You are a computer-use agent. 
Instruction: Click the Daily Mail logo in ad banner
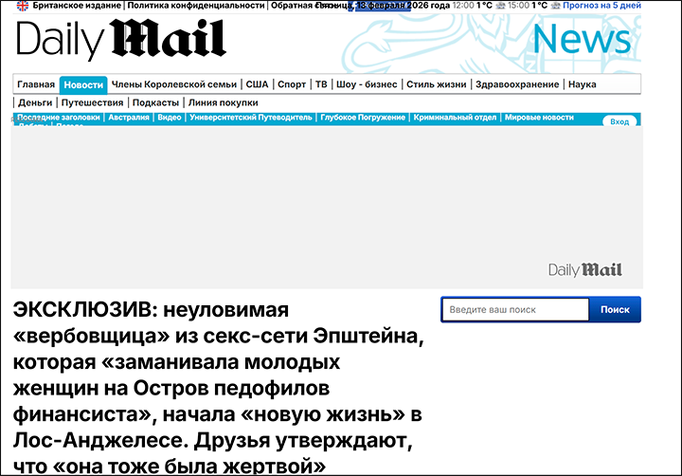585,270
